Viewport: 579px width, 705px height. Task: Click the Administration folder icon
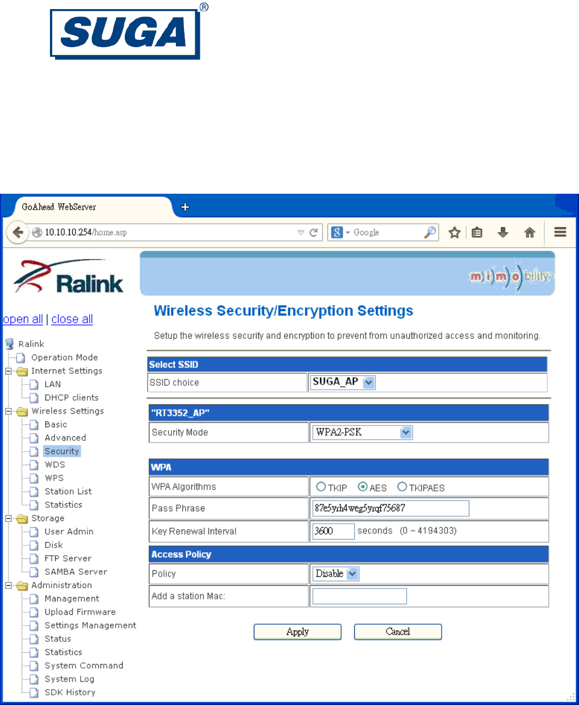(22, 586)
